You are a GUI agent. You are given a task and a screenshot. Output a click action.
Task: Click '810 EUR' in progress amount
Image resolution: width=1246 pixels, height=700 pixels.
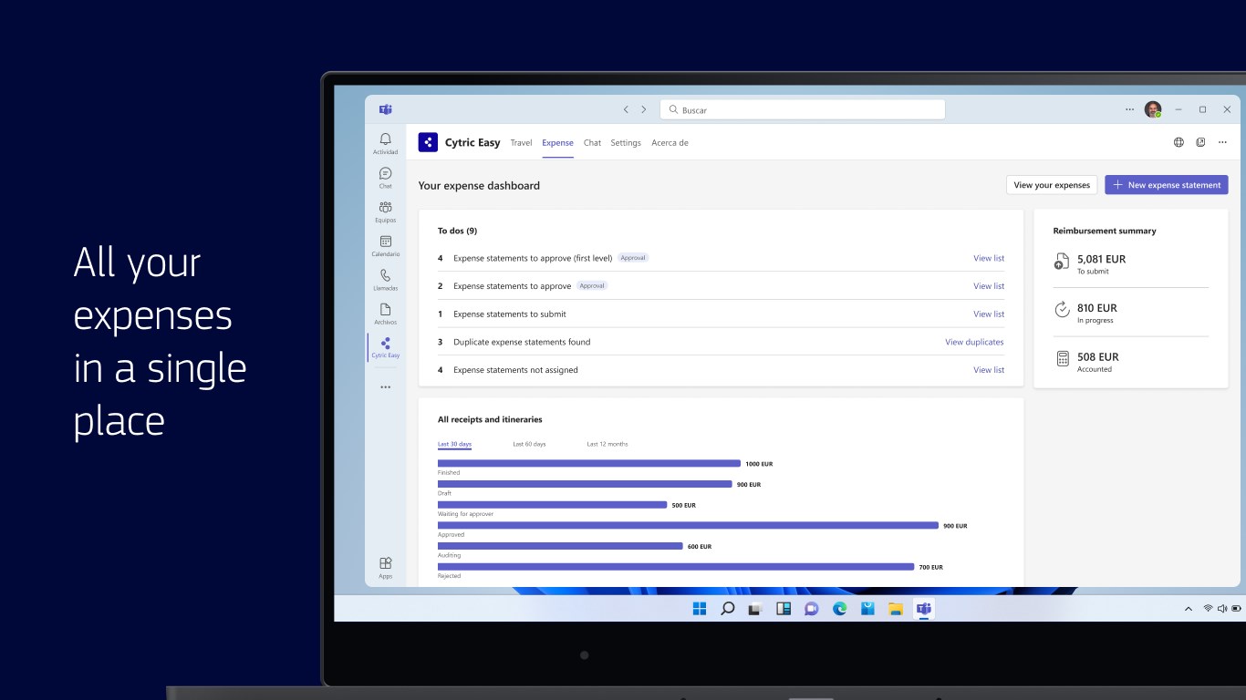1096,308
